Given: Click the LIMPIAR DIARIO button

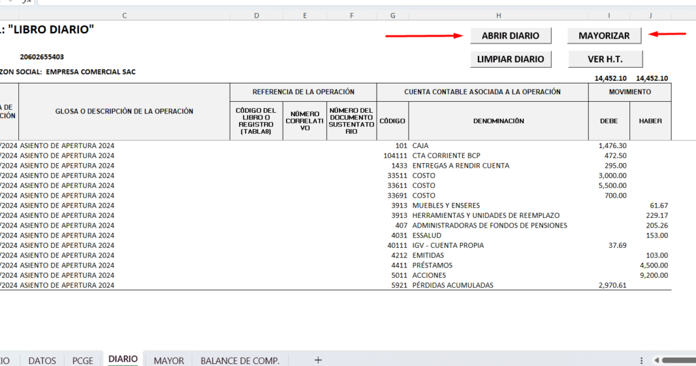Looking at the screenshot, I should pyautogui.click(x=510, y=59).
